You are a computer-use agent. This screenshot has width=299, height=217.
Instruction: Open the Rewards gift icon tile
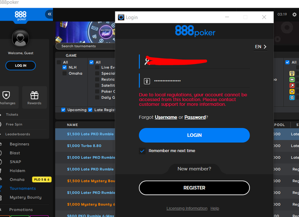point(34,98)
